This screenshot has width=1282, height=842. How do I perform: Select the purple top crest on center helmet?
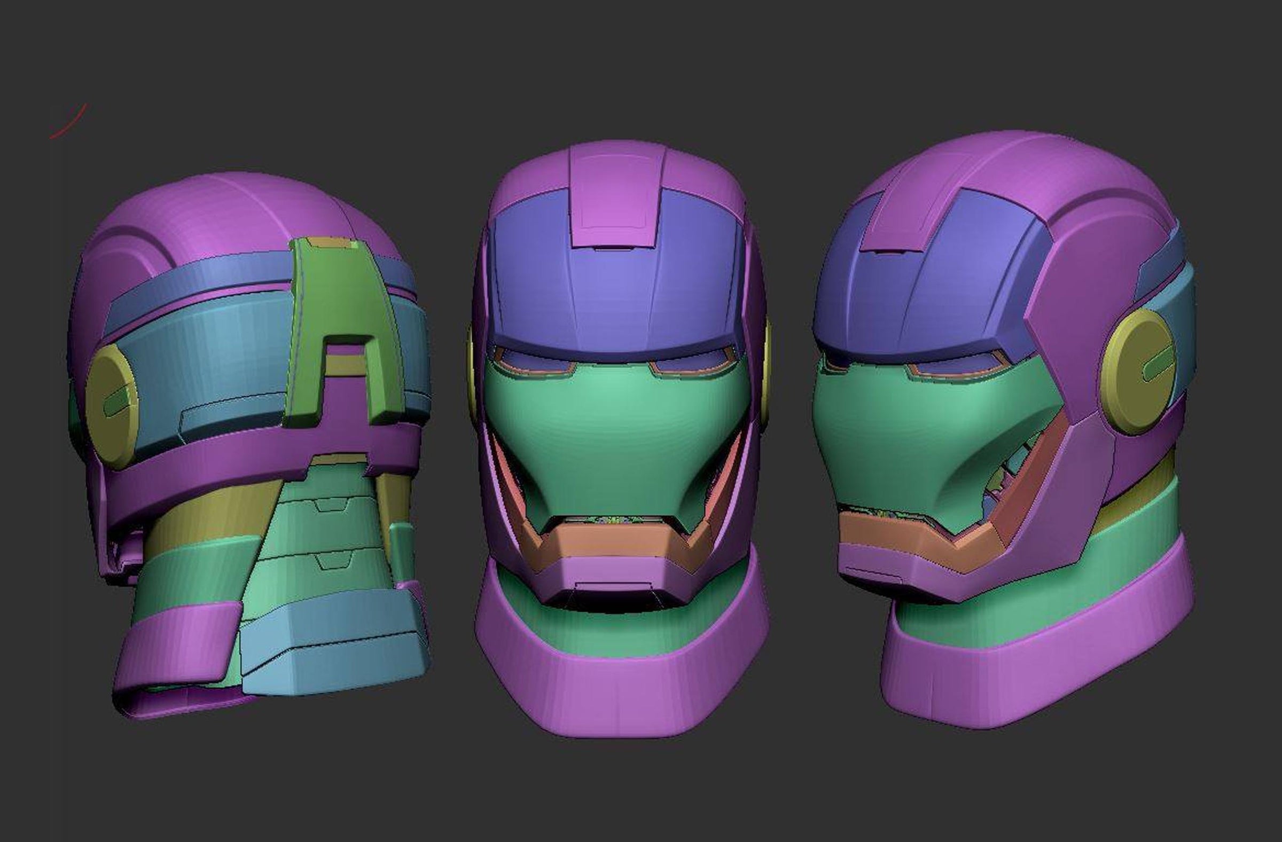coord(616,196)
